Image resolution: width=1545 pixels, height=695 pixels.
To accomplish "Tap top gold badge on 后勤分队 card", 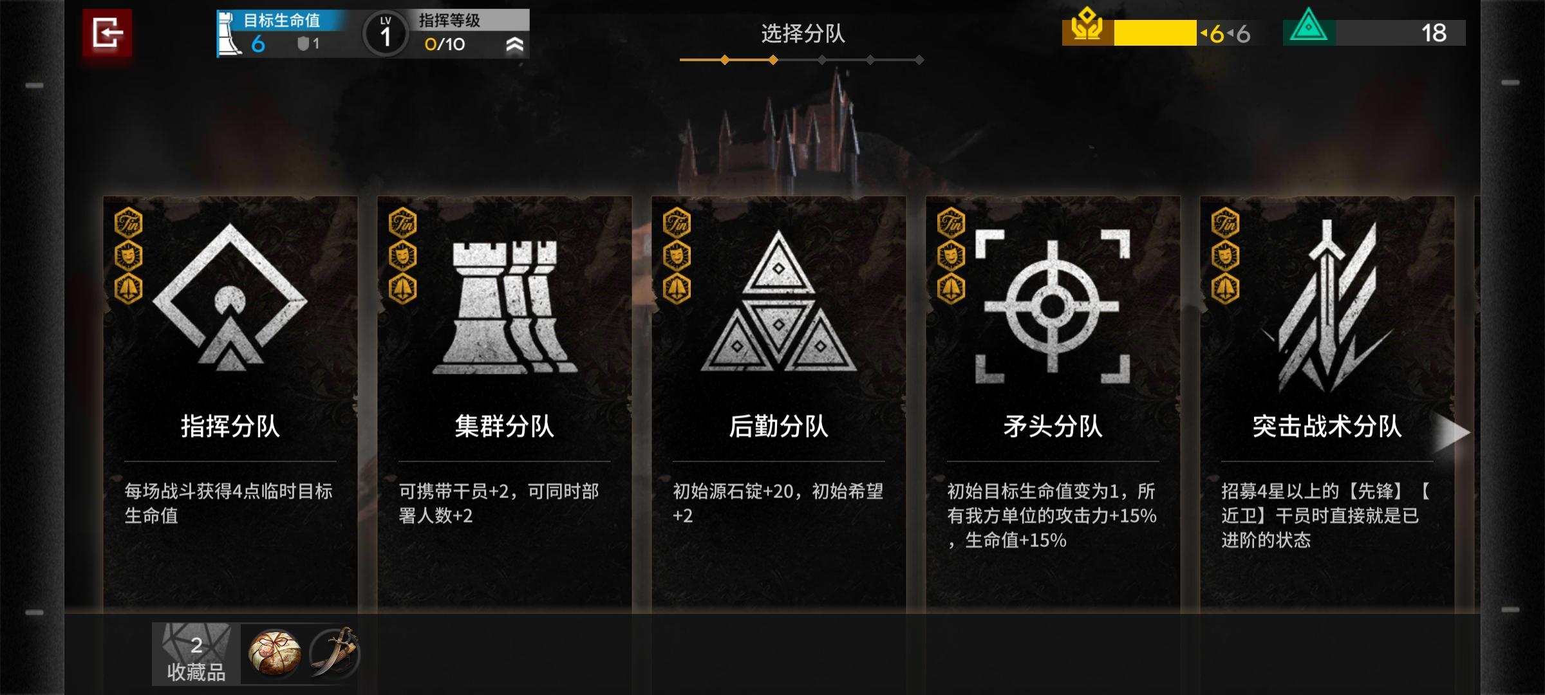I will point(677,223).
